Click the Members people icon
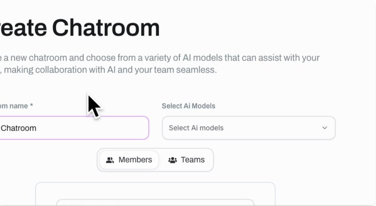The height and width of the screenshot is (206, 376). point(110,160)
